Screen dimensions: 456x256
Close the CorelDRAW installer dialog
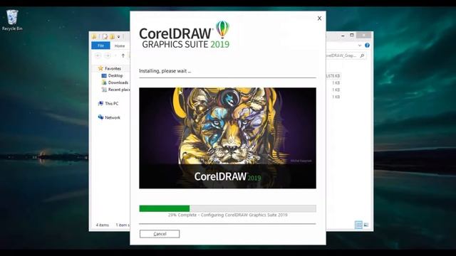319,18
